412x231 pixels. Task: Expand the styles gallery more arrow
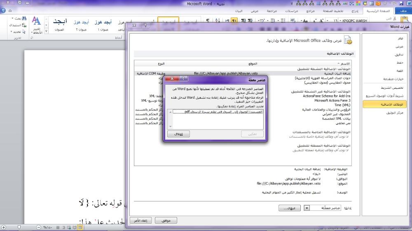point(46,31)
